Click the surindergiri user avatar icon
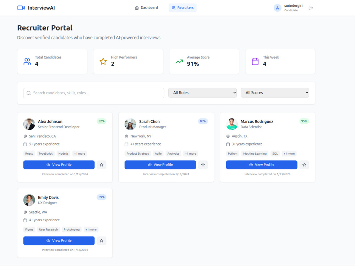This screenshot has width=355, height=266. coord(277,8)
